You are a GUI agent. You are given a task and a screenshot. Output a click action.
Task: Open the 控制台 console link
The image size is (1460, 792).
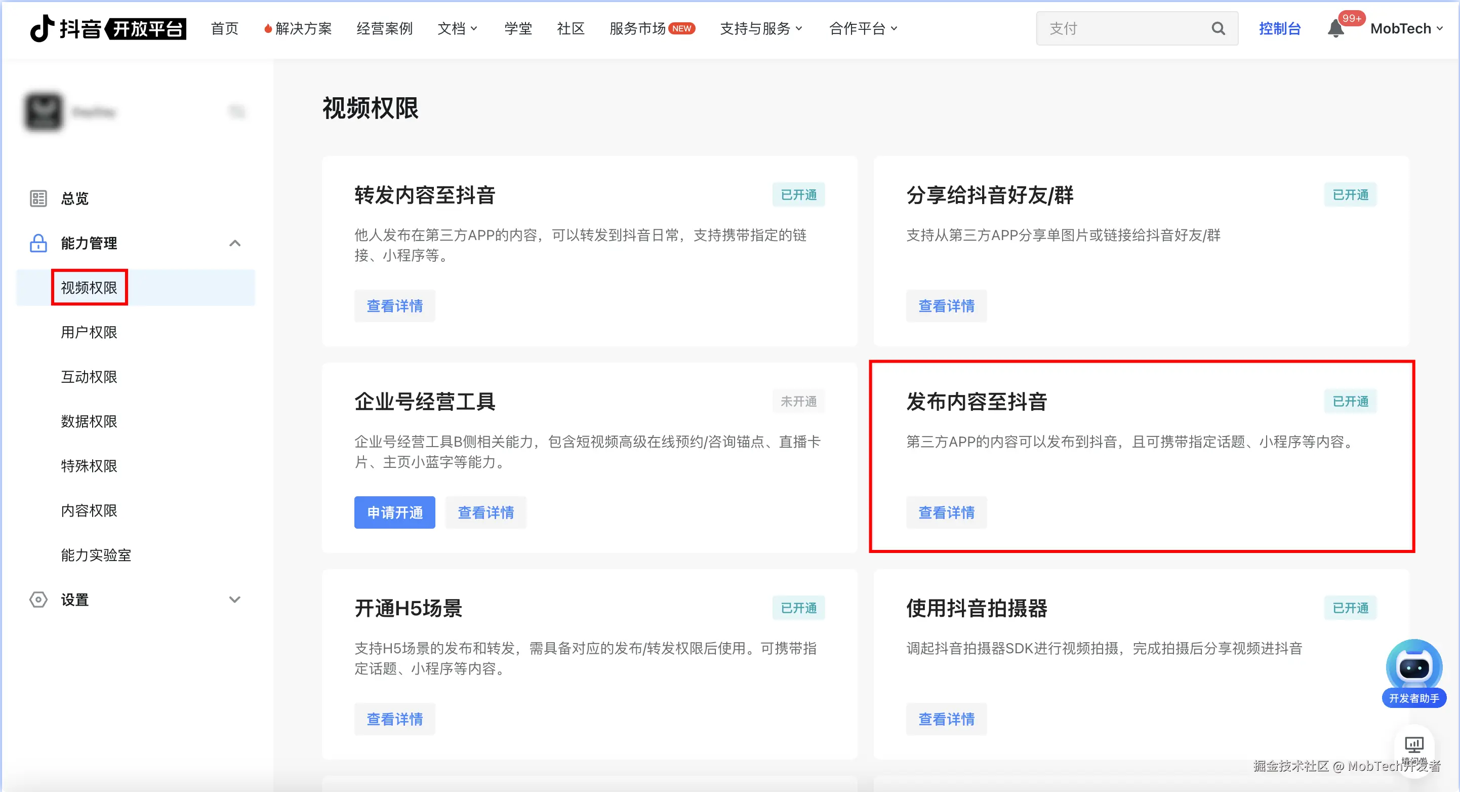click(1280, 28)
